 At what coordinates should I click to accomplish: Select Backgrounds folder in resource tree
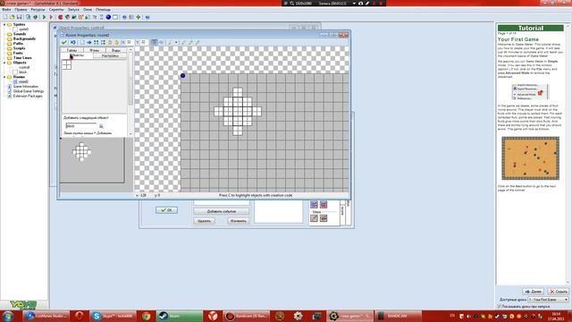point(24,38)
